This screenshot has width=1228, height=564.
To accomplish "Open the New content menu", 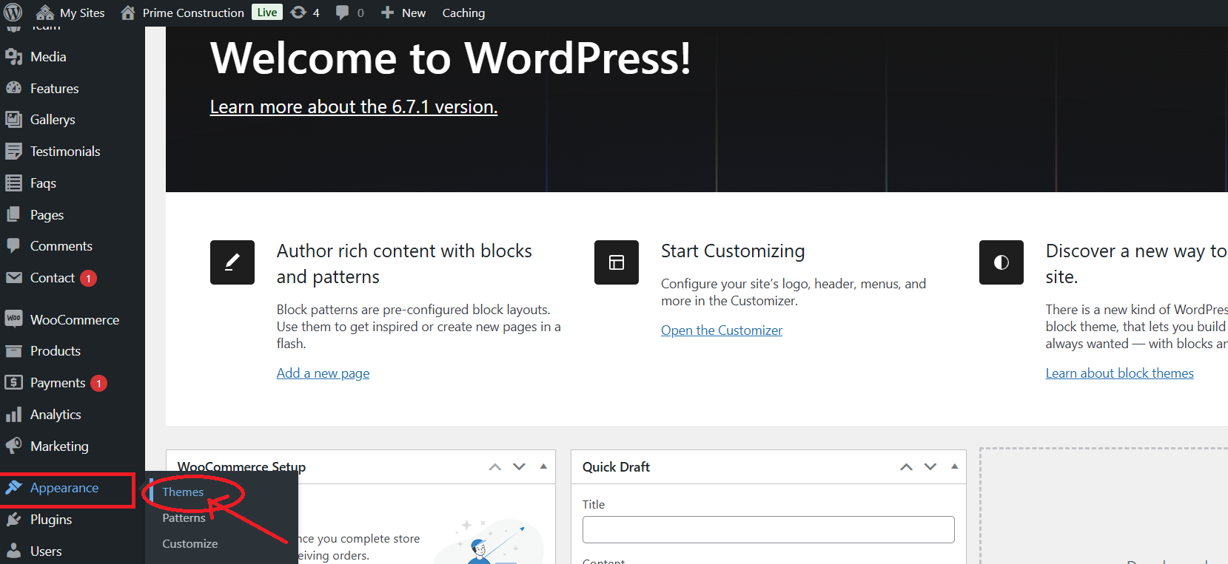I will [404, 13].
